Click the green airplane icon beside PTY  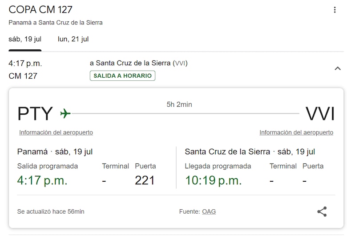[x=65, y=113]
